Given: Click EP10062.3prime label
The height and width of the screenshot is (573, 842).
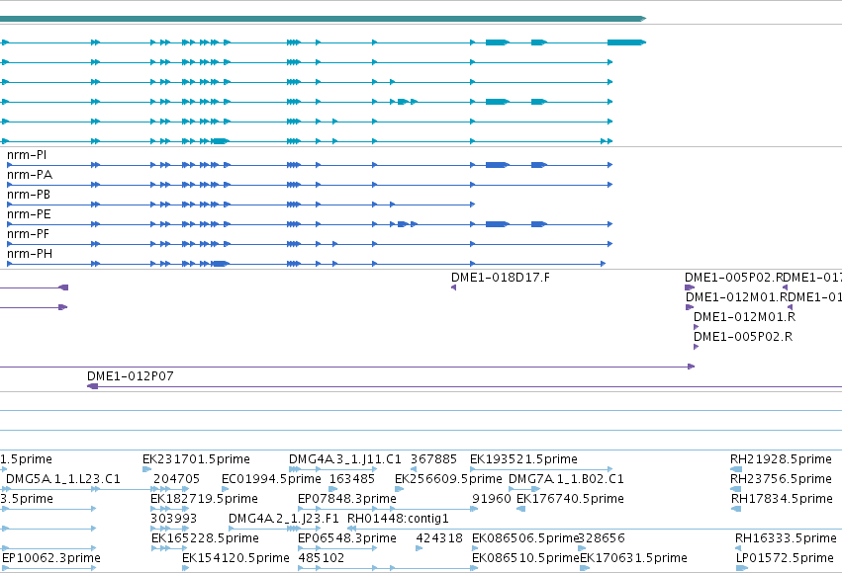Looking at the screenshot, I should [x=51, y=558].
